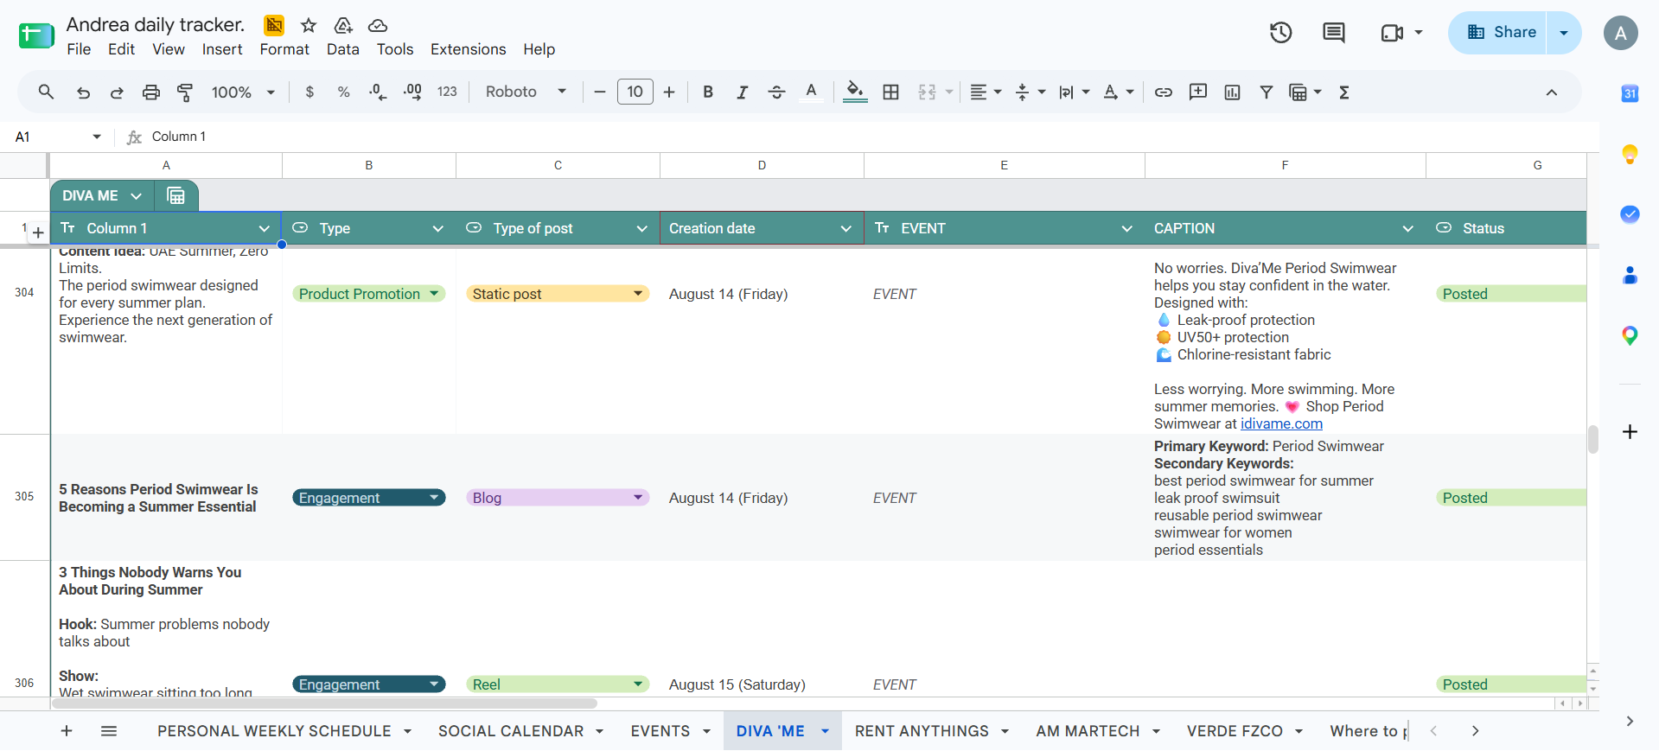Switch to the RENT ANYTHINGS sheet tab
The width and height of the screenshot is (1659, 751).
[x=922, y=731]
